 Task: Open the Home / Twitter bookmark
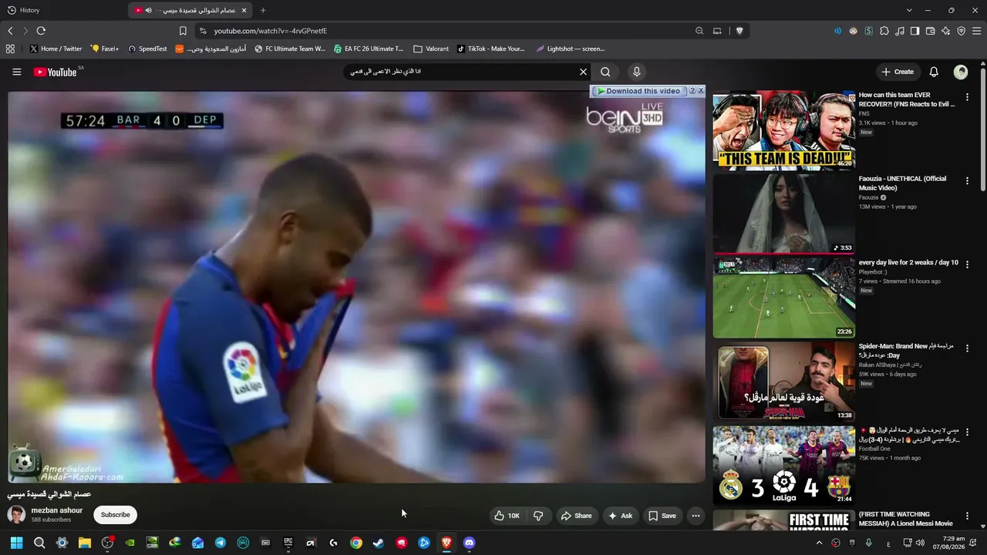(x=56, y=49)
